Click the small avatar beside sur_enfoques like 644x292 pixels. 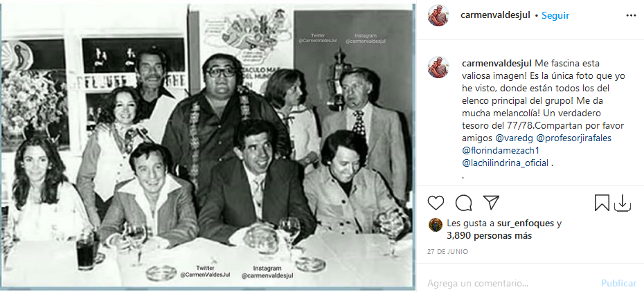[436, 225]
